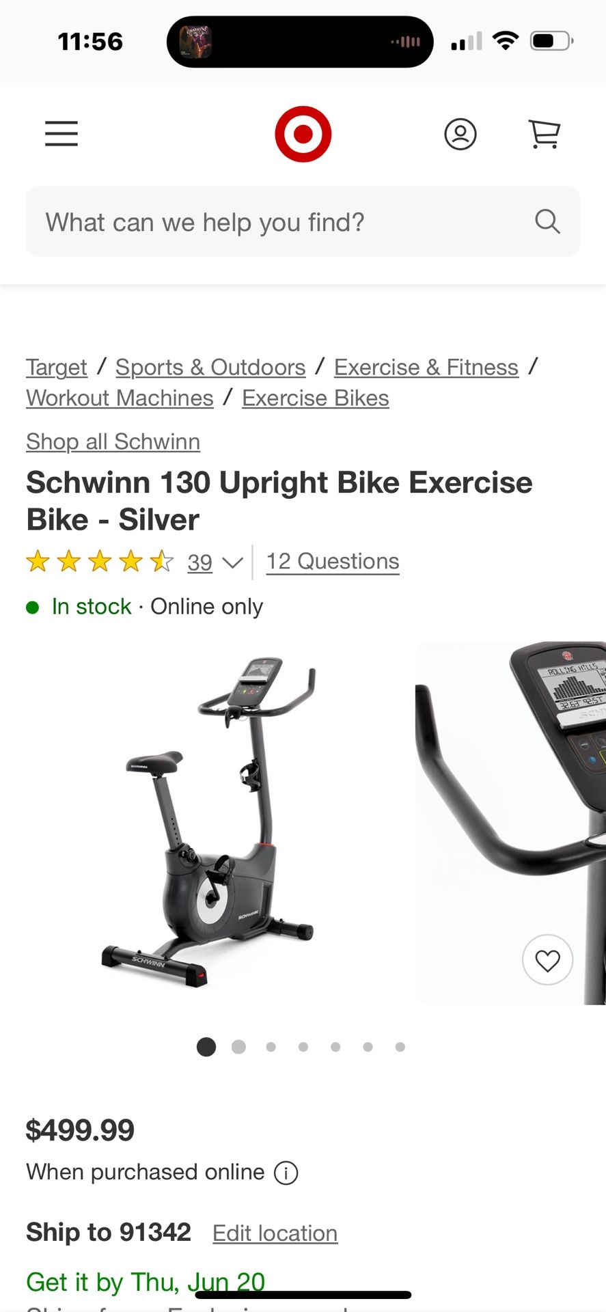606x1312 pixels.
Task: Open the account profile icon
Action: point(460,134)
